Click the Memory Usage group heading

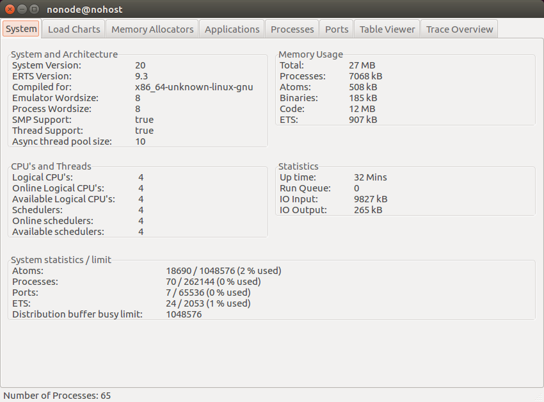click(310, 54)
